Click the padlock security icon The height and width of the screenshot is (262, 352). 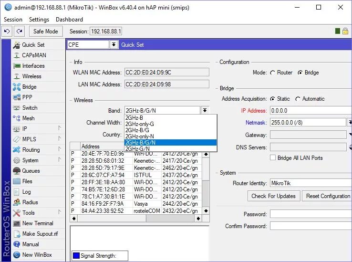(x=345, y=31)
